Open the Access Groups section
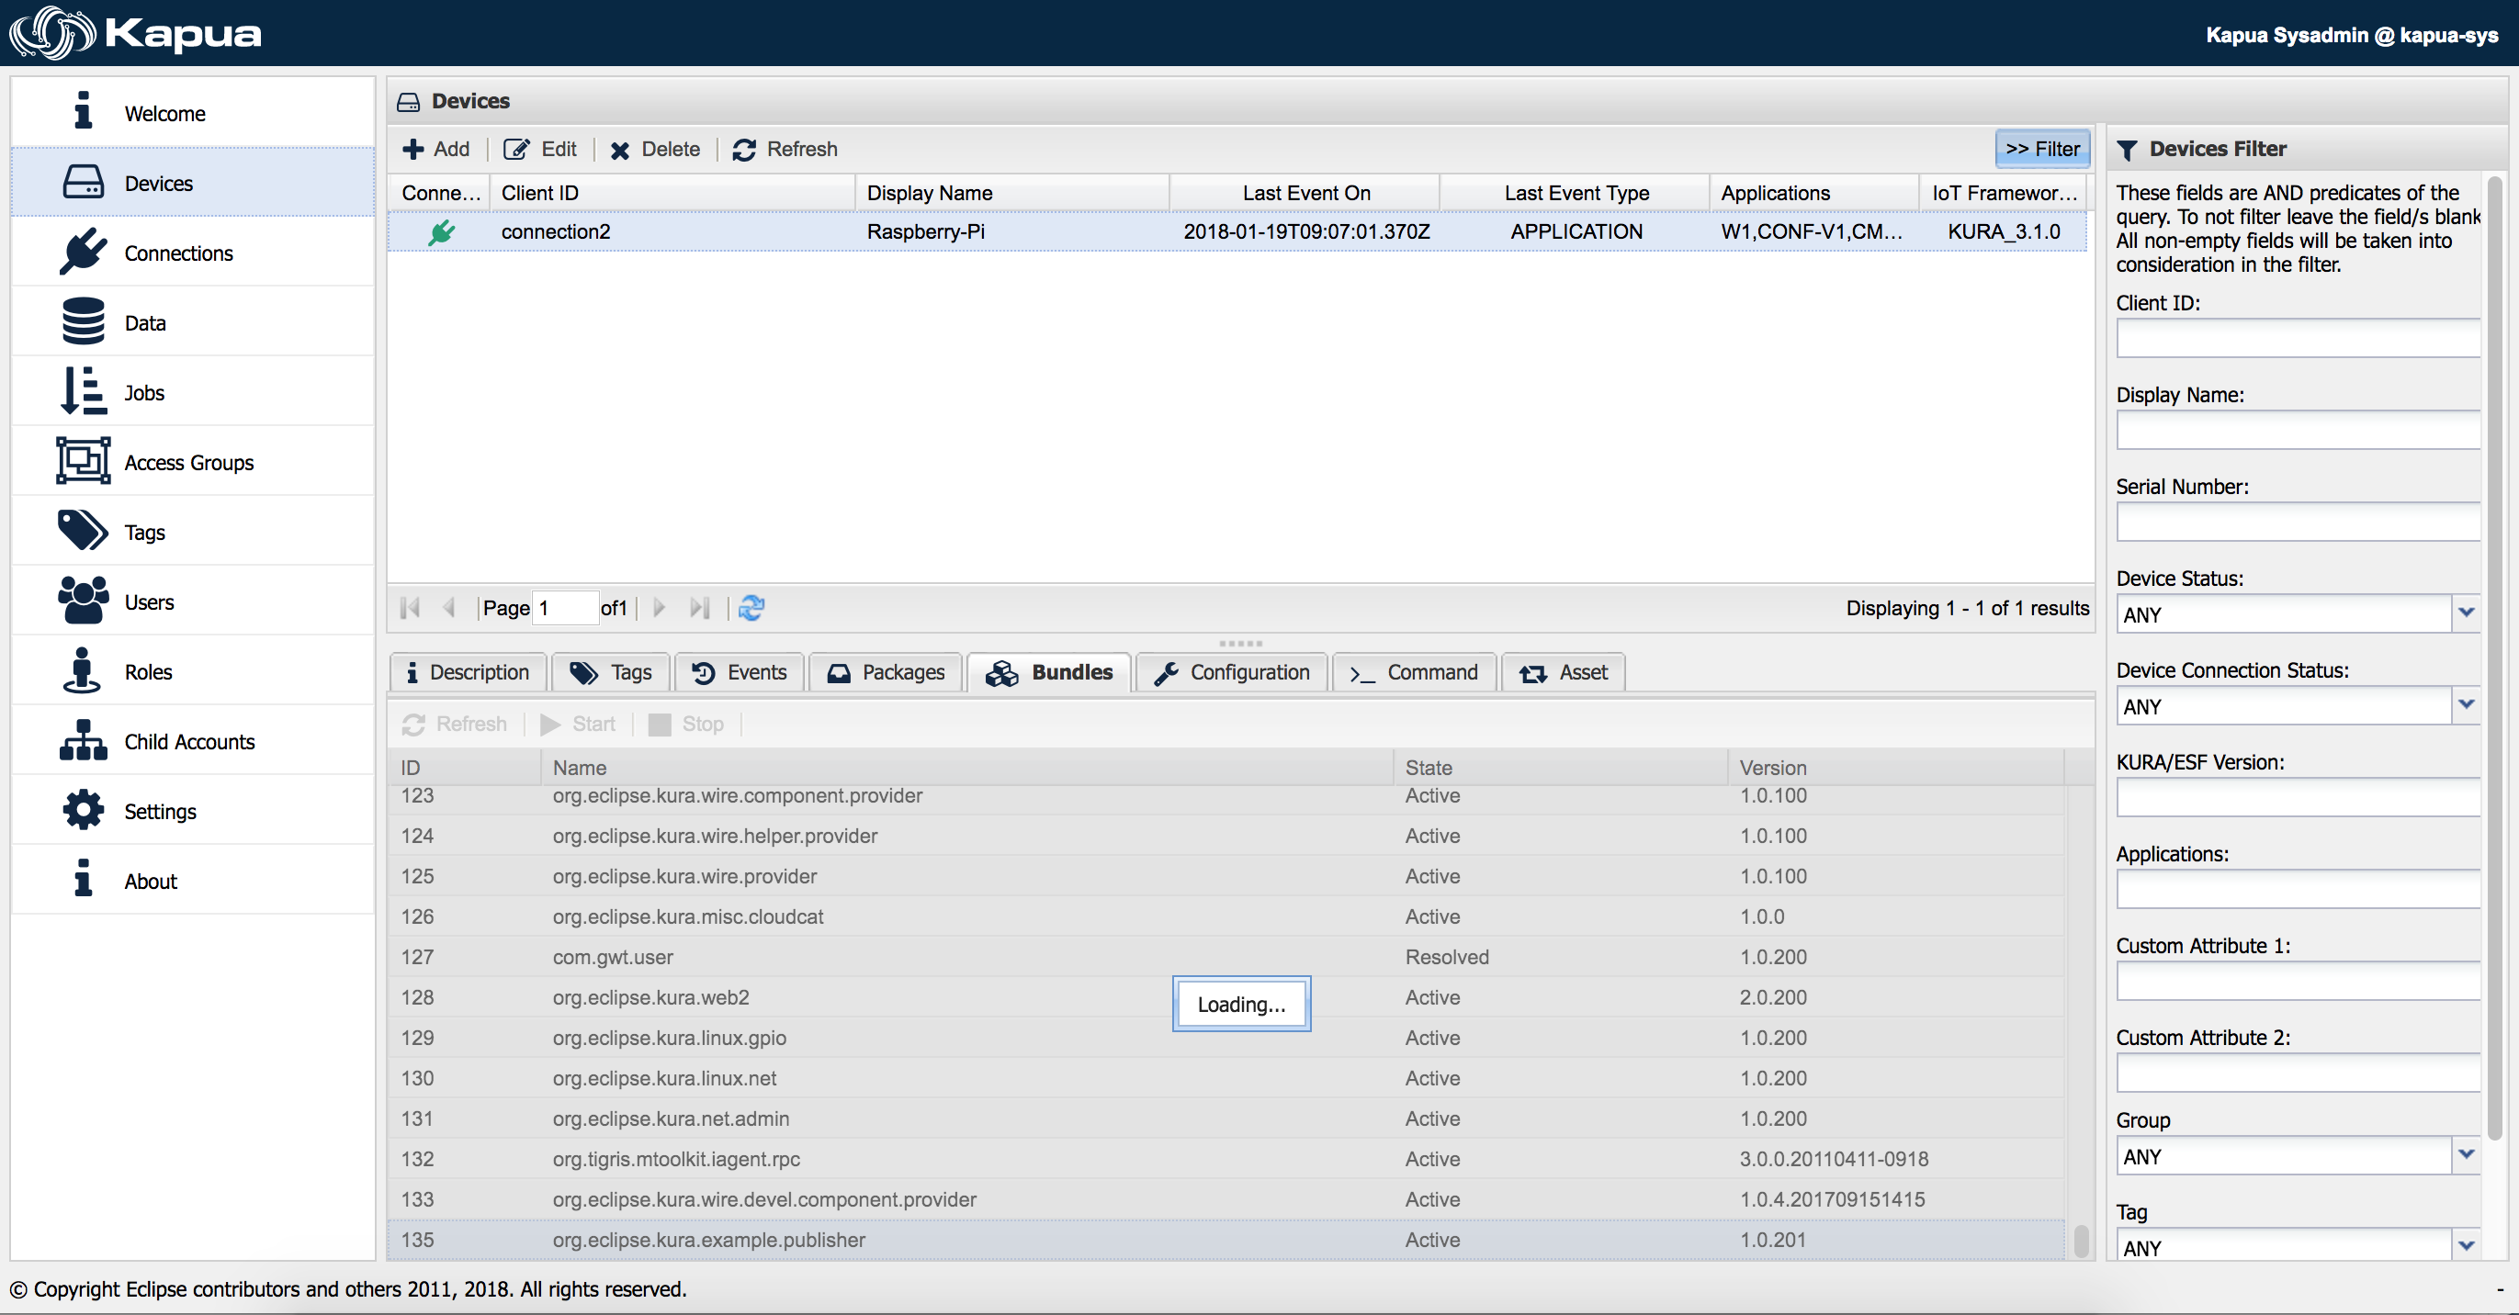 188,462
